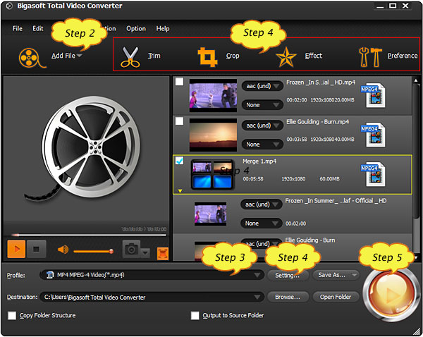
Task: Open the Option menu
Action: point(136,29)
